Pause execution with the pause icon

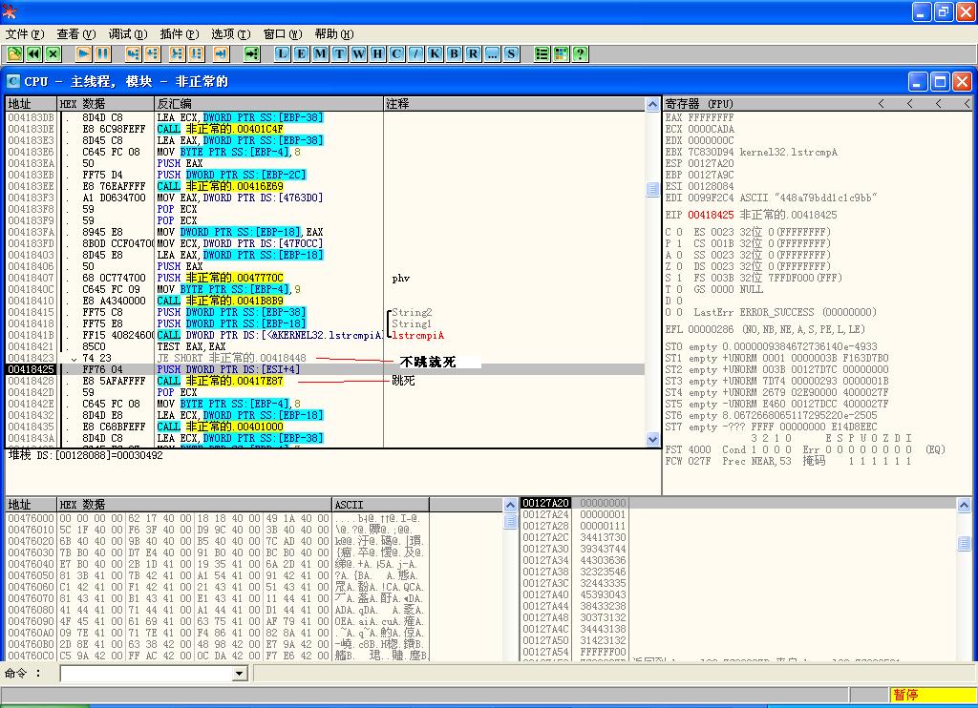point(103,54)
